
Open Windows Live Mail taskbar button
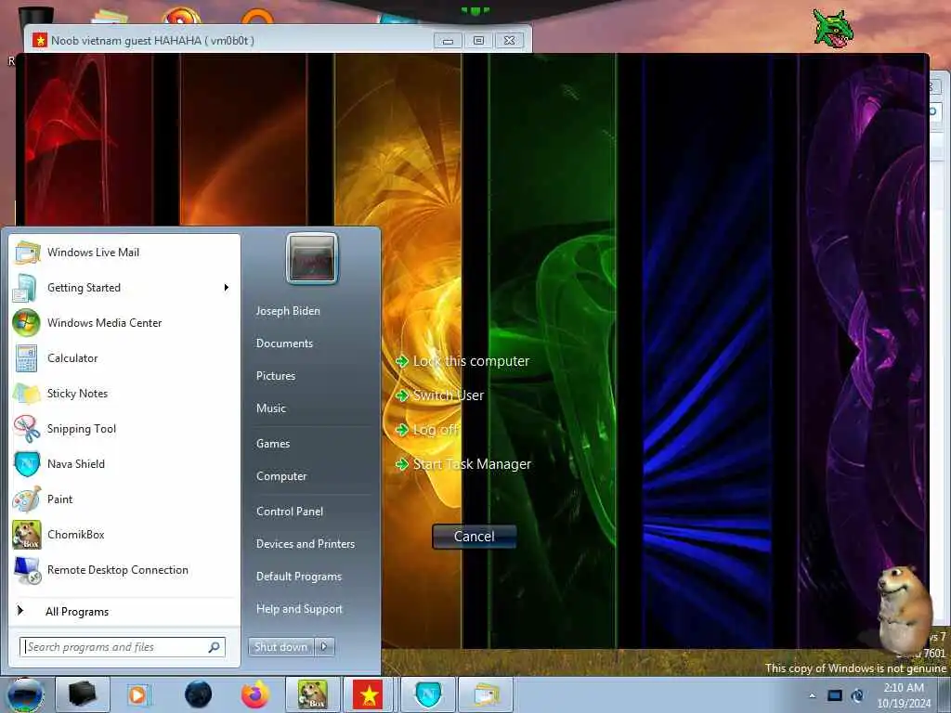[486, 694]
